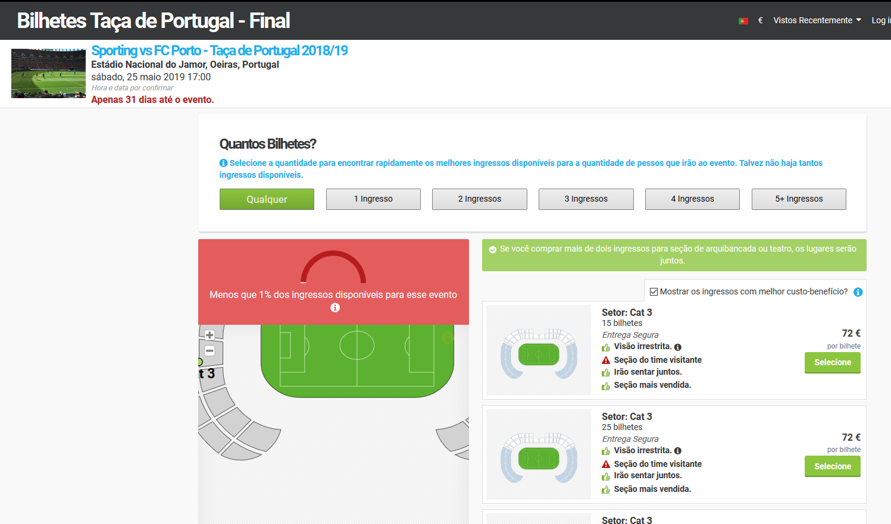
Task: Click Visão irrestrita info icon in 15 bilhetes listing
Action: 678,347
